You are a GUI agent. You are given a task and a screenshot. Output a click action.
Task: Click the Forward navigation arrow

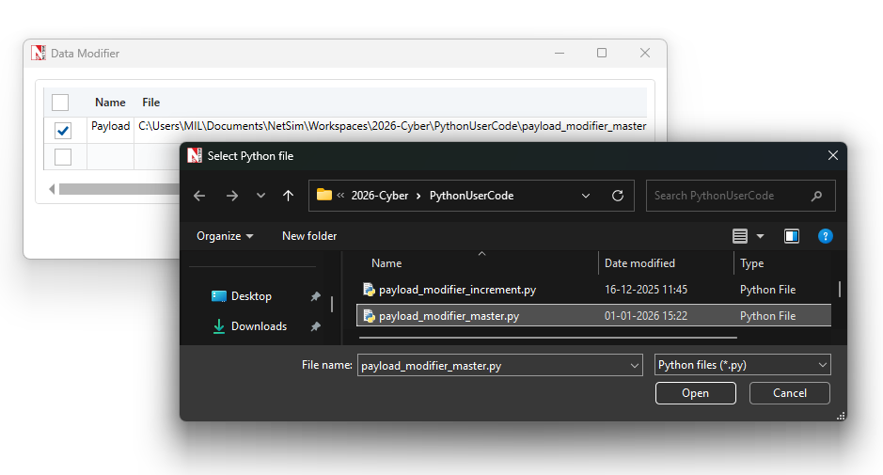(x=231, y=196)
